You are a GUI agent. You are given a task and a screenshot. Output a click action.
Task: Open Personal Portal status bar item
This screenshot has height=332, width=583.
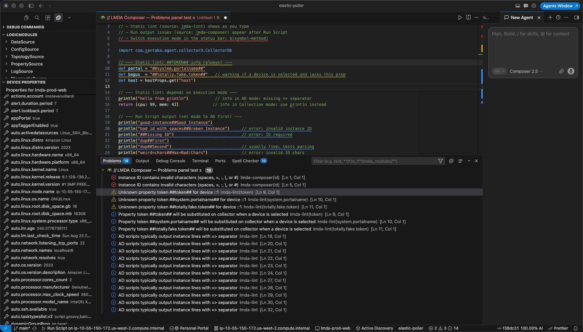[x=189, y=328]
